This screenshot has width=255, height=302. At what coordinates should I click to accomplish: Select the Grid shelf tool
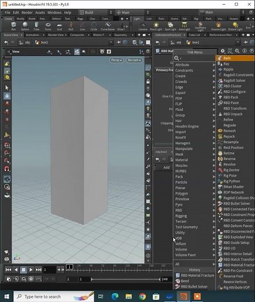pos(59,26)
